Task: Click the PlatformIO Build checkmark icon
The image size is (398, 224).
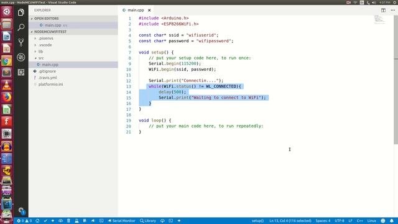Action: click(x=45, y=221)
